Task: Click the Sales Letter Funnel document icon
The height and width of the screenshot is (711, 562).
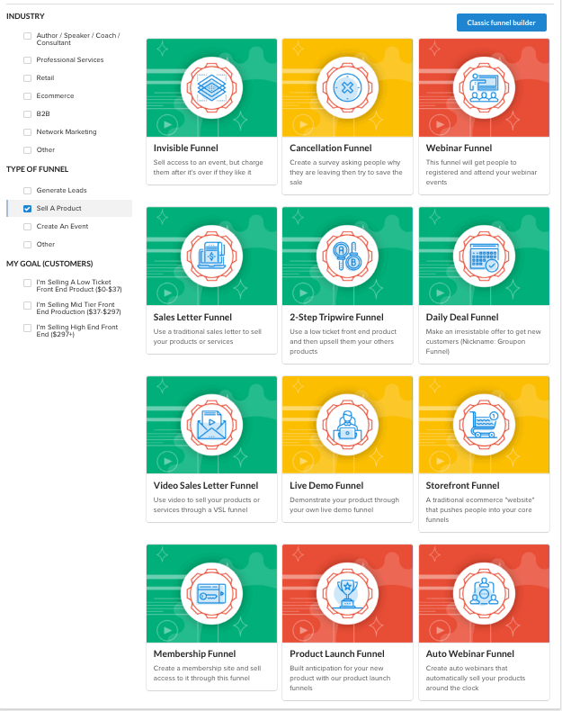Action: click(211, 256)
